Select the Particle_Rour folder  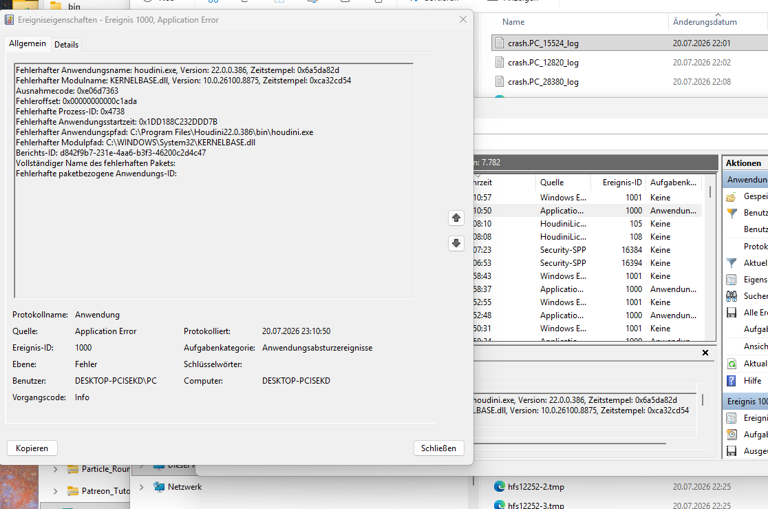click(x=105, y=469)
